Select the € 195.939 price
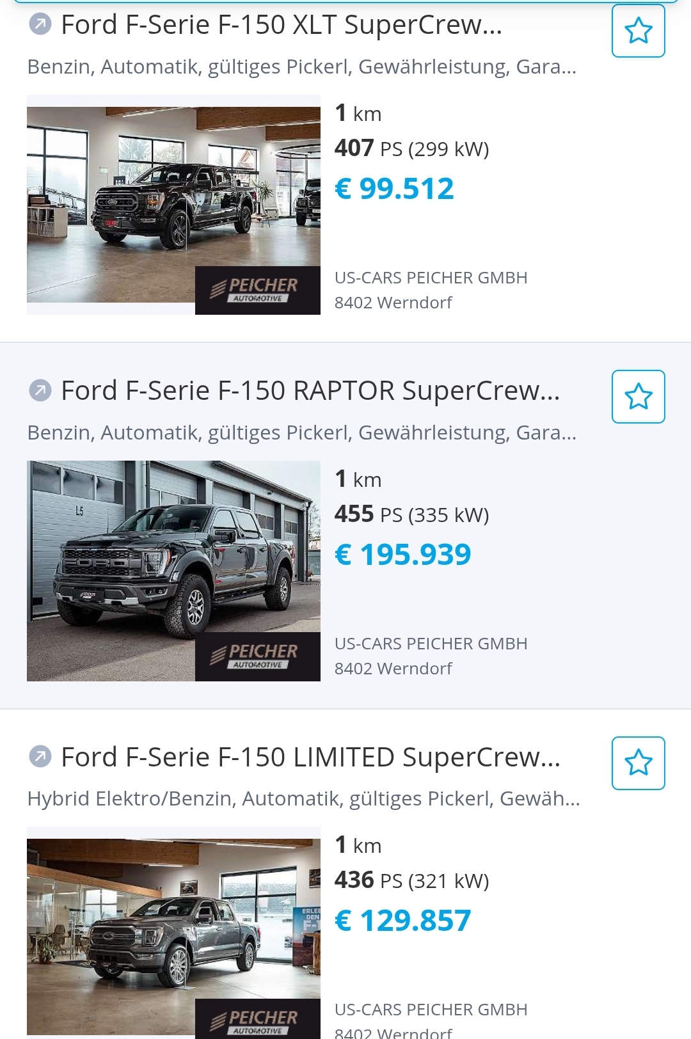Screen dimensions: 691x1039 pyautogui.click(x=402, y=555)
